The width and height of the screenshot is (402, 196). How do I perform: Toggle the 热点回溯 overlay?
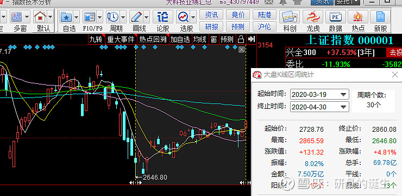[153, 39]
